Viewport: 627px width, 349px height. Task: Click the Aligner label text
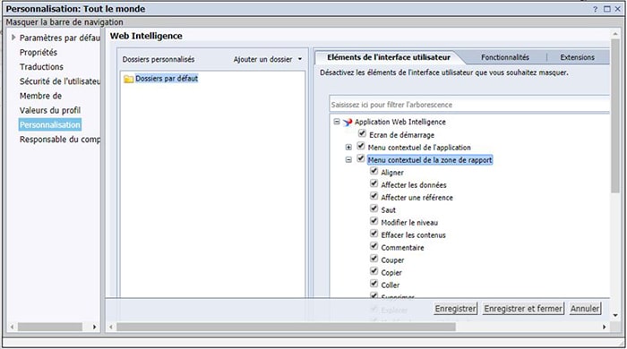[392, 173]
